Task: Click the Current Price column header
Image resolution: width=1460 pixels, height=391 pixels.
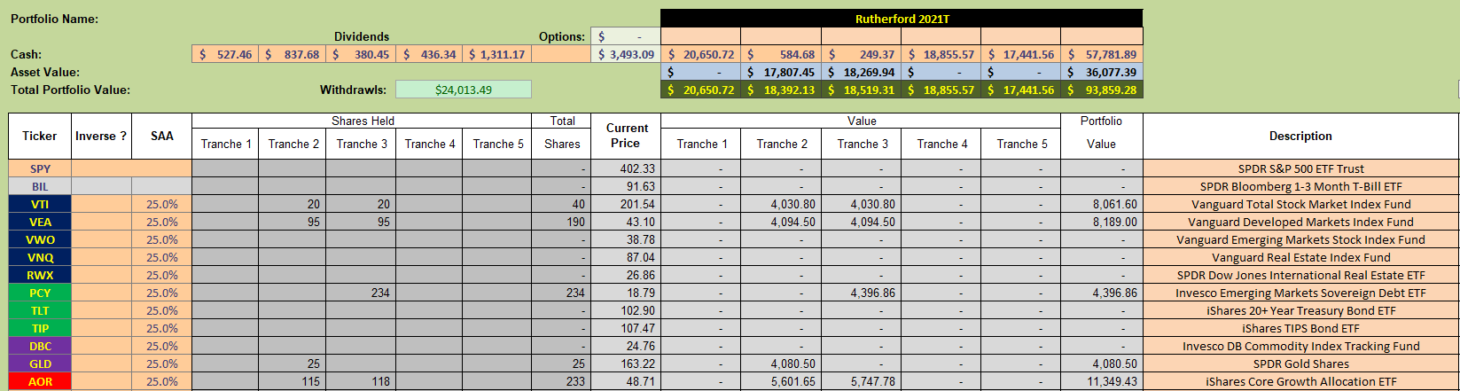Action: pyautogui.click(x=626, y=137)
